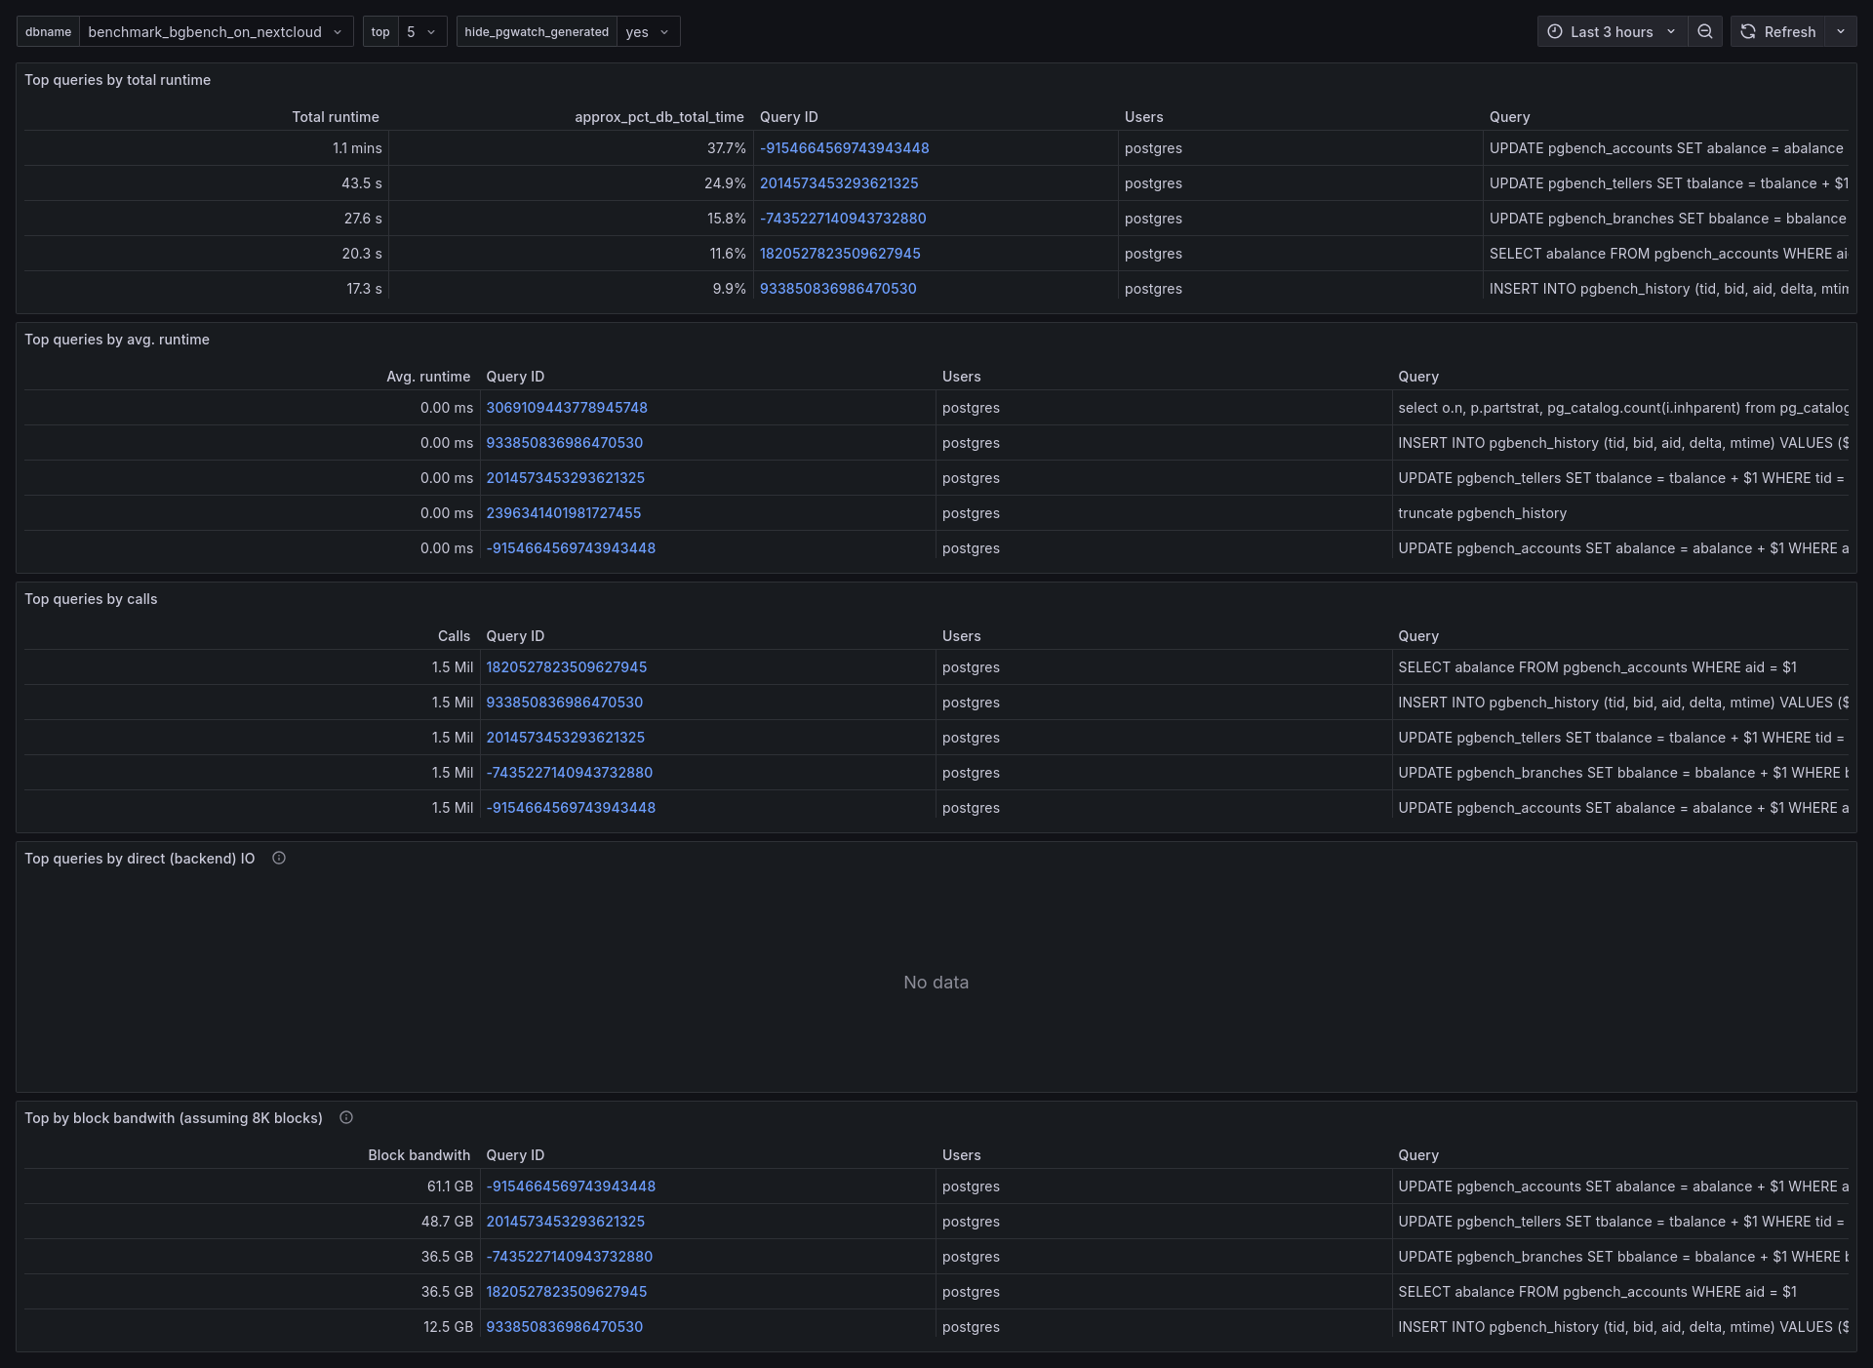Click the Total runtime column header

pyautogui.click(x=335, y=117)
